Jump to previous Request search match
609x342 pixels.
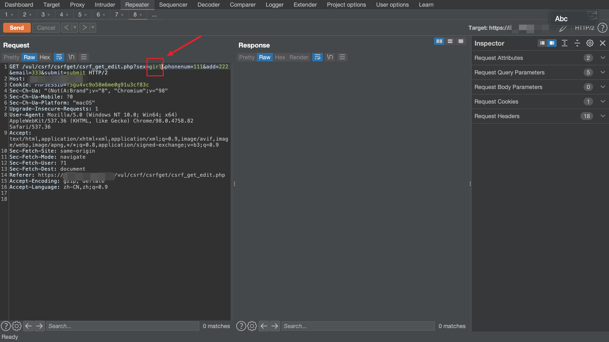[x=29, y=326]
